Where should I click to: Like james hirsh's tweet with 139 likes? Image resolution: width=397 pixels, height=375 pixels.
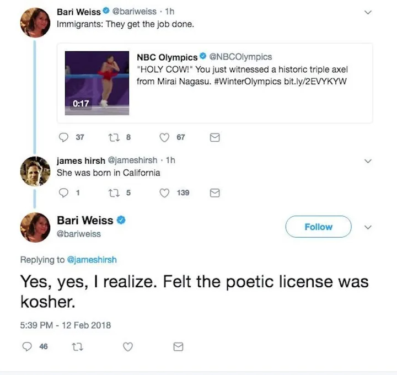point(164,193)
